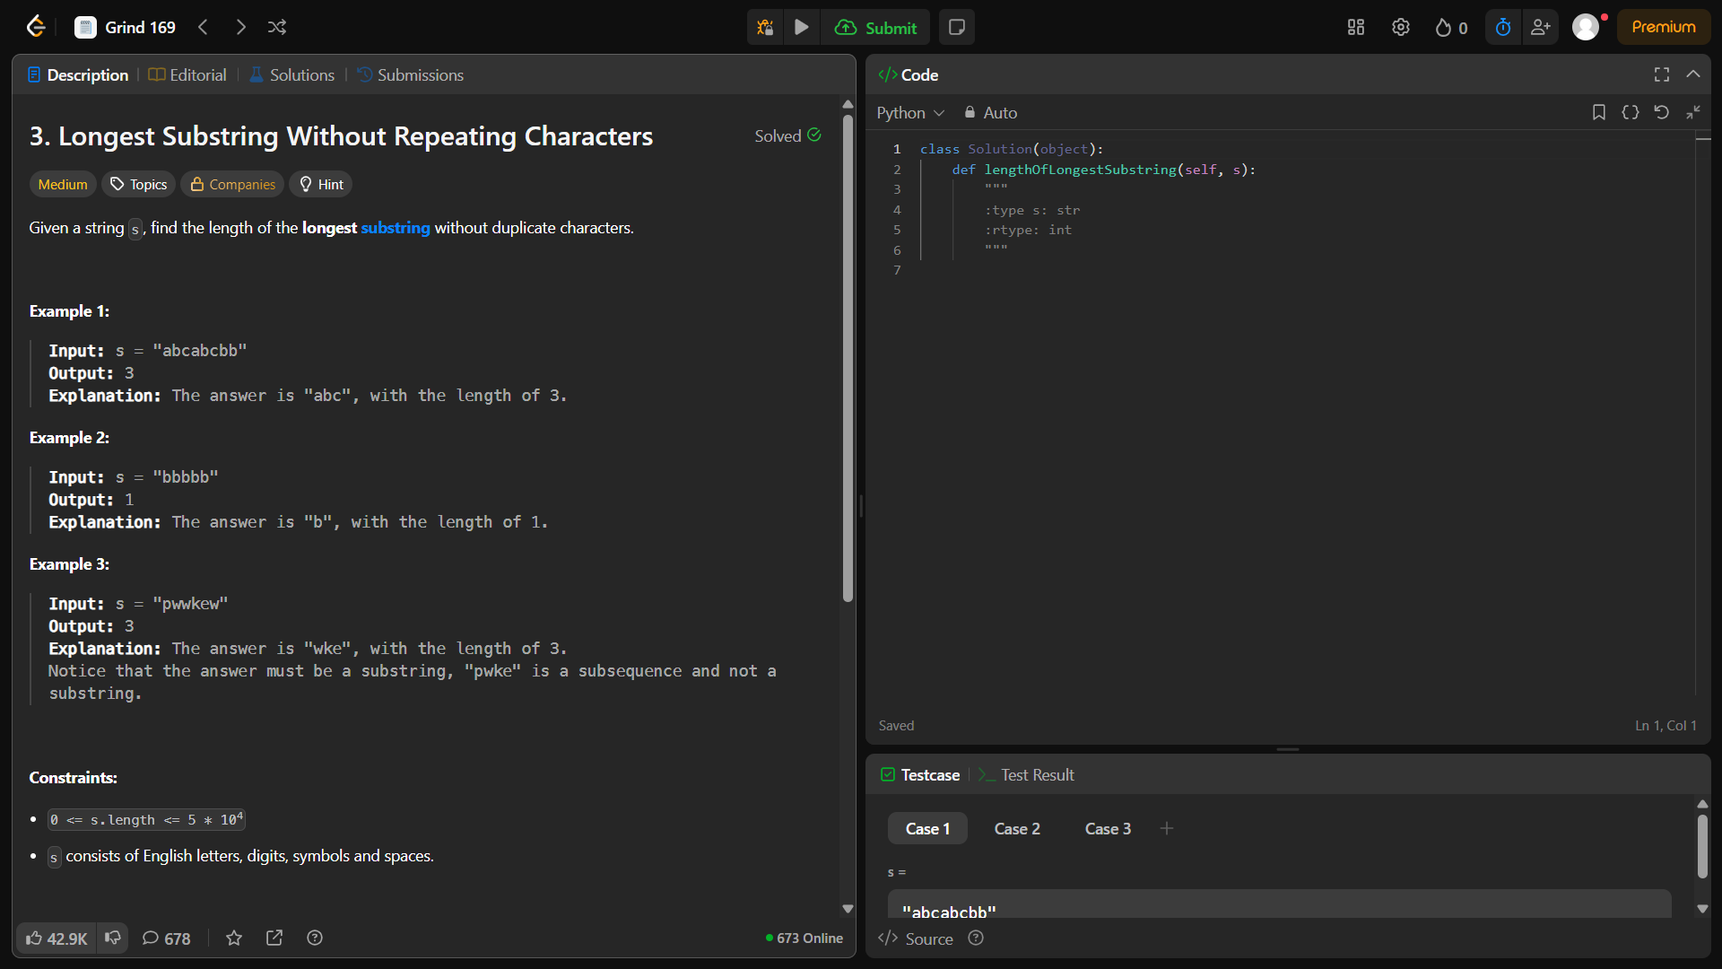
Task: Switch to the Editorial tab
Action: [188, 74]
